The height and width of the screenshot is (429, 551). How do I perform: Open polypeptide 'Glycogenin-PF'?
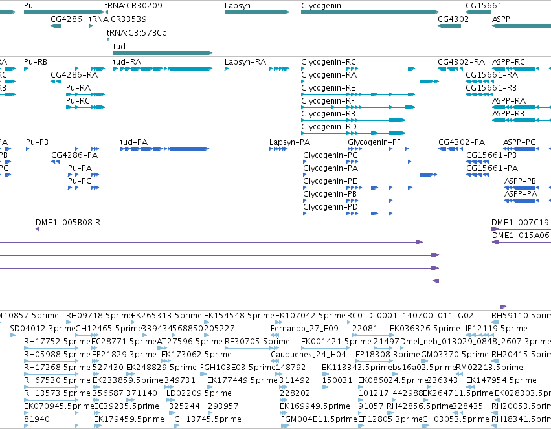pyautogui.click(x=374, y=142)
